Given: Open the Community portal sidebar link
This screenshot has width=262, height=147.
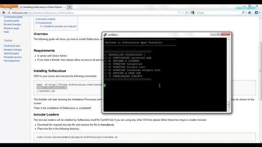Looking at the screenshot, I should 13,17.
